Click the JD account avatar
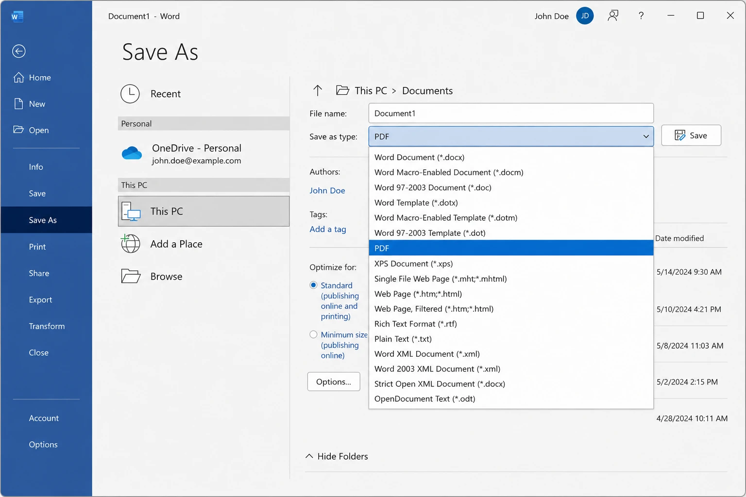This screenshot has height=497, width=746. [x=585, y=16]
